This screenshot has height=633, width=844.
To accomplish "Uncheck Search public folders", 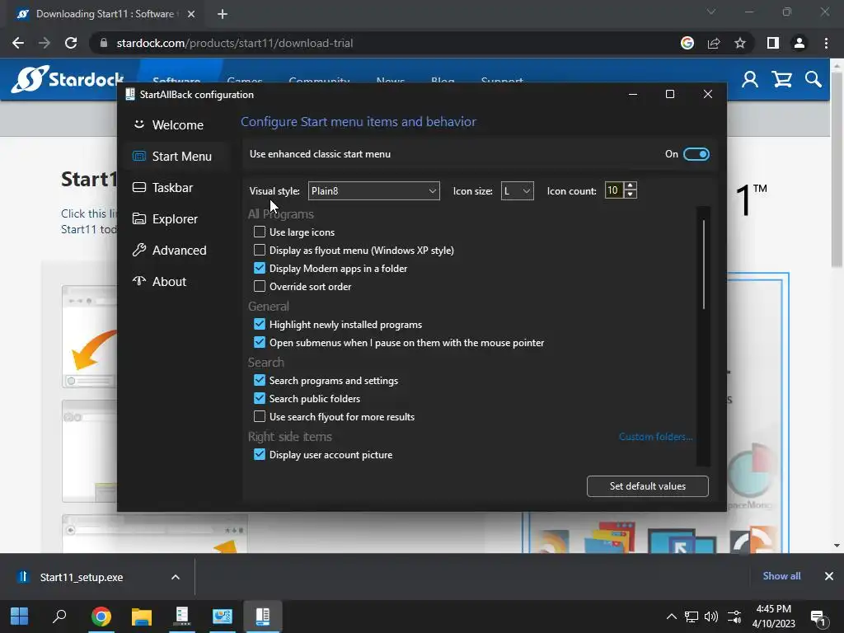I will coord(260,398).
